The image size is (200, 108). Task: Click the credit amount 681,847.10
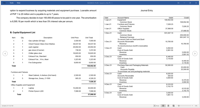pos(184,37)
